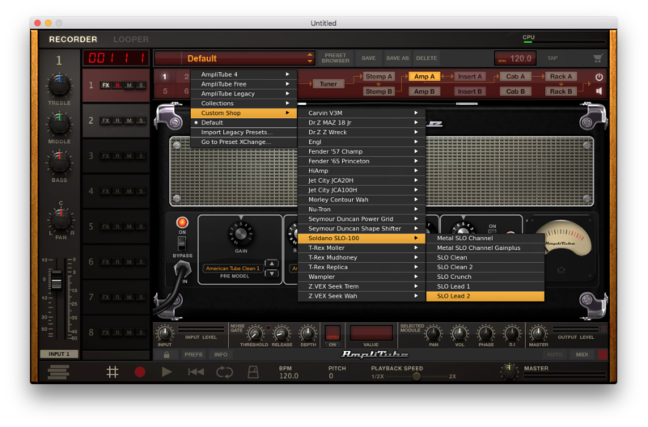Mute track 2 with M button

[x=129, y=120]
